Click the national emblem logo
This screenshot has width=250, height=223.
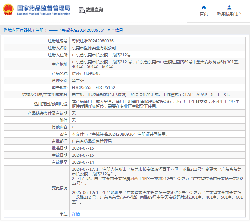(8, 9)
